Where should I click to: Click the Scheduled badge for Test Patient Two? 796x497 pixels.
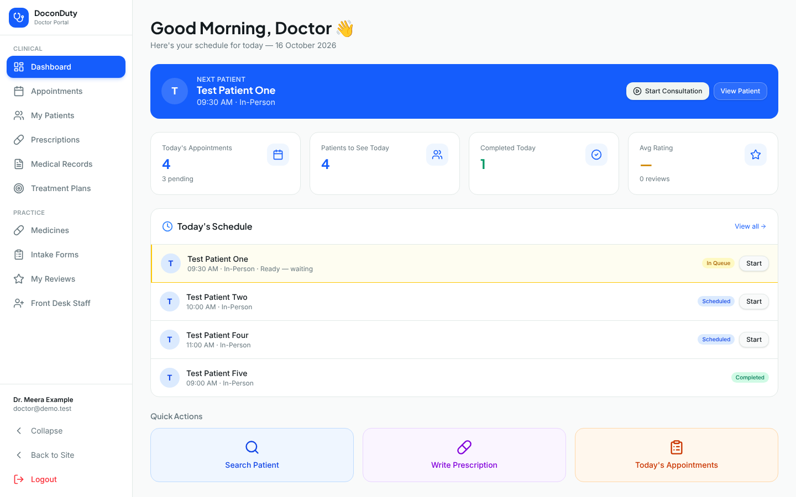(716, 302)
